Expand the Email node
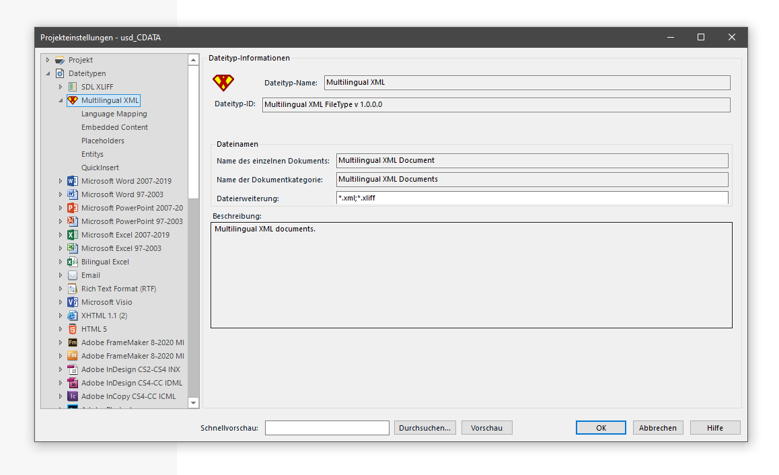The image size is (779, 475). tap(61, 275)
